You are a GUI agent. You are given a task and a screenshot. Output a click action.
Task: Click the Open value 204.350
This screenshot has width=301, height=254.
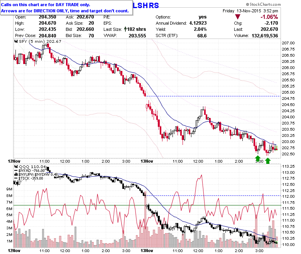pos(47,17)
